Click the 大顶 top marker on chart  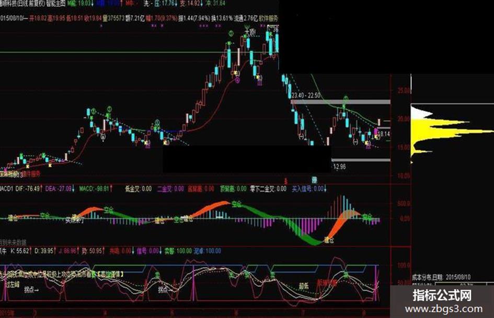point(249,32)
